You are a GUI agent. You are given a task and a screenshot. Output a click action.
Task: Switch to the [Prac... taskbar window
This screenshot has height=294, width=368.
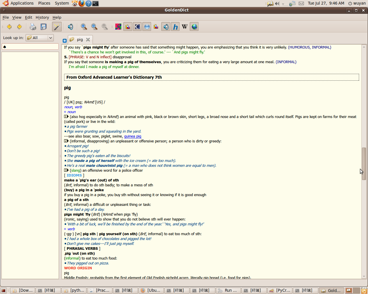click(x=100, y=291)
